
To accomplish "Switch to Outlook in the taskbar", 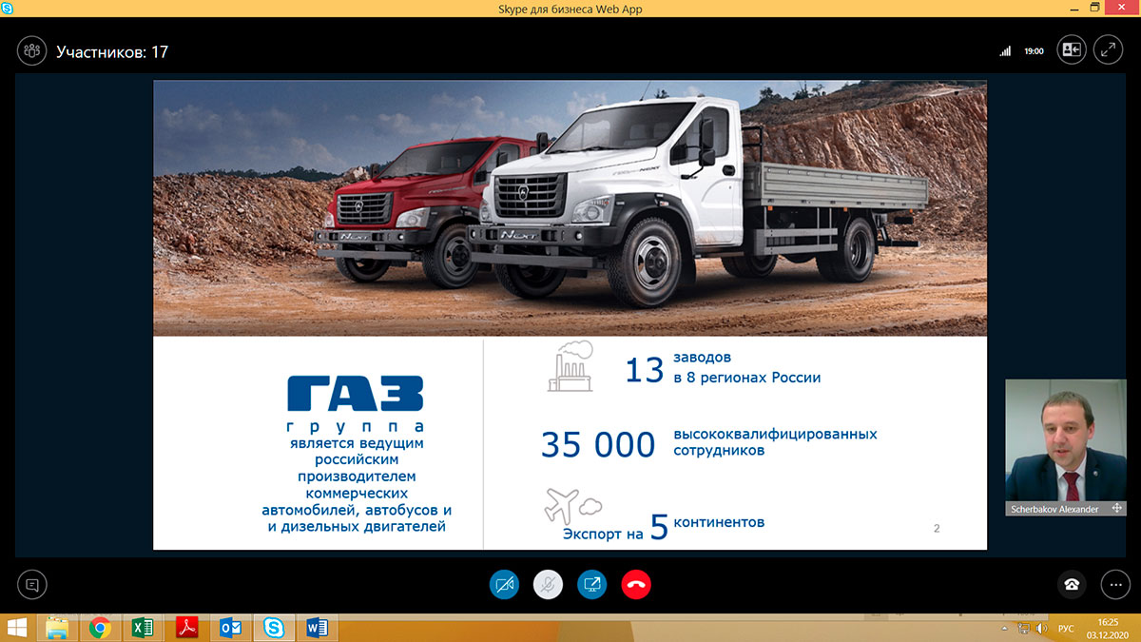I will 230,628.
